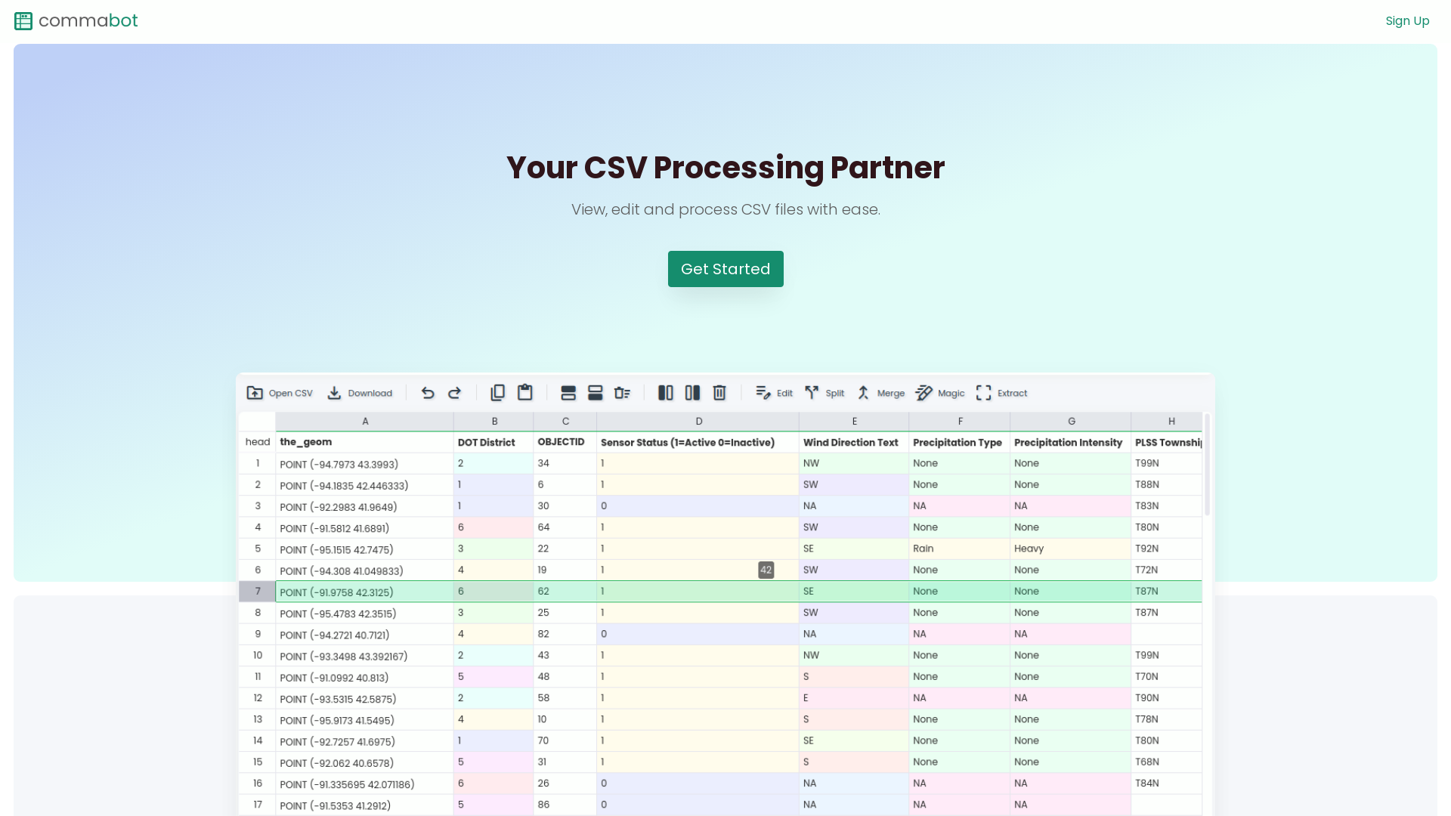
Task: Select column G header
Action: coord(1071,422)
